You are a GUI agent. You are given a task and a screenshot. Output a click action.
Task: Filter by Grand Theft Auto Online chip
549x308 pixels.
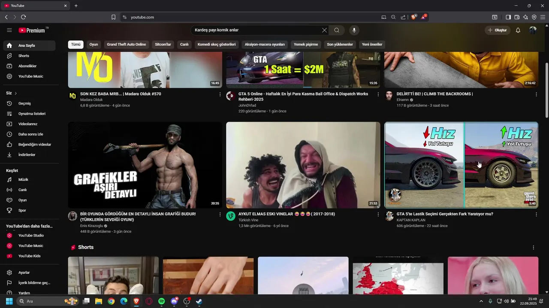127,44
